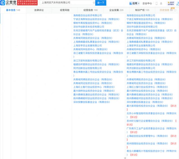The height and width of the screenshot is (159, 179).
Task: Open newly added 嘉兴宸玥股权投资合伙企业 link
Action: click(147, 106)
